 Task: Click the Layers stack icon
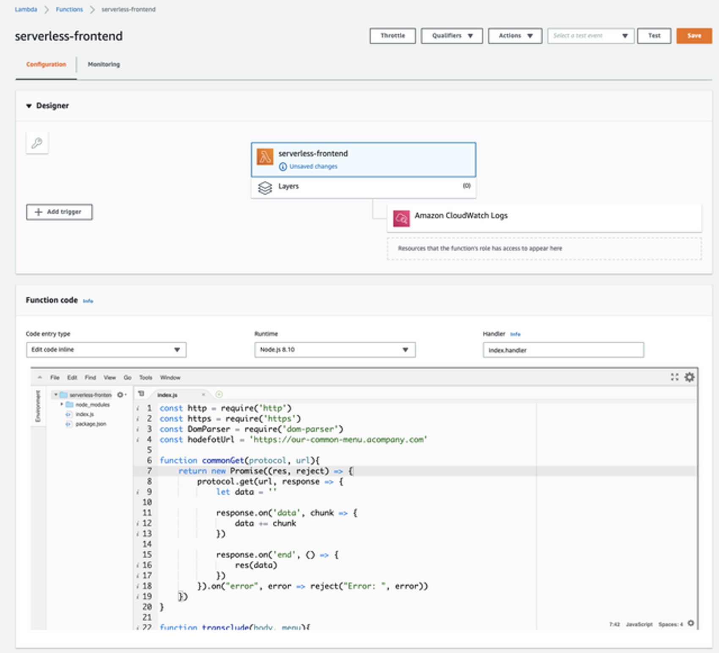point(265,187)
